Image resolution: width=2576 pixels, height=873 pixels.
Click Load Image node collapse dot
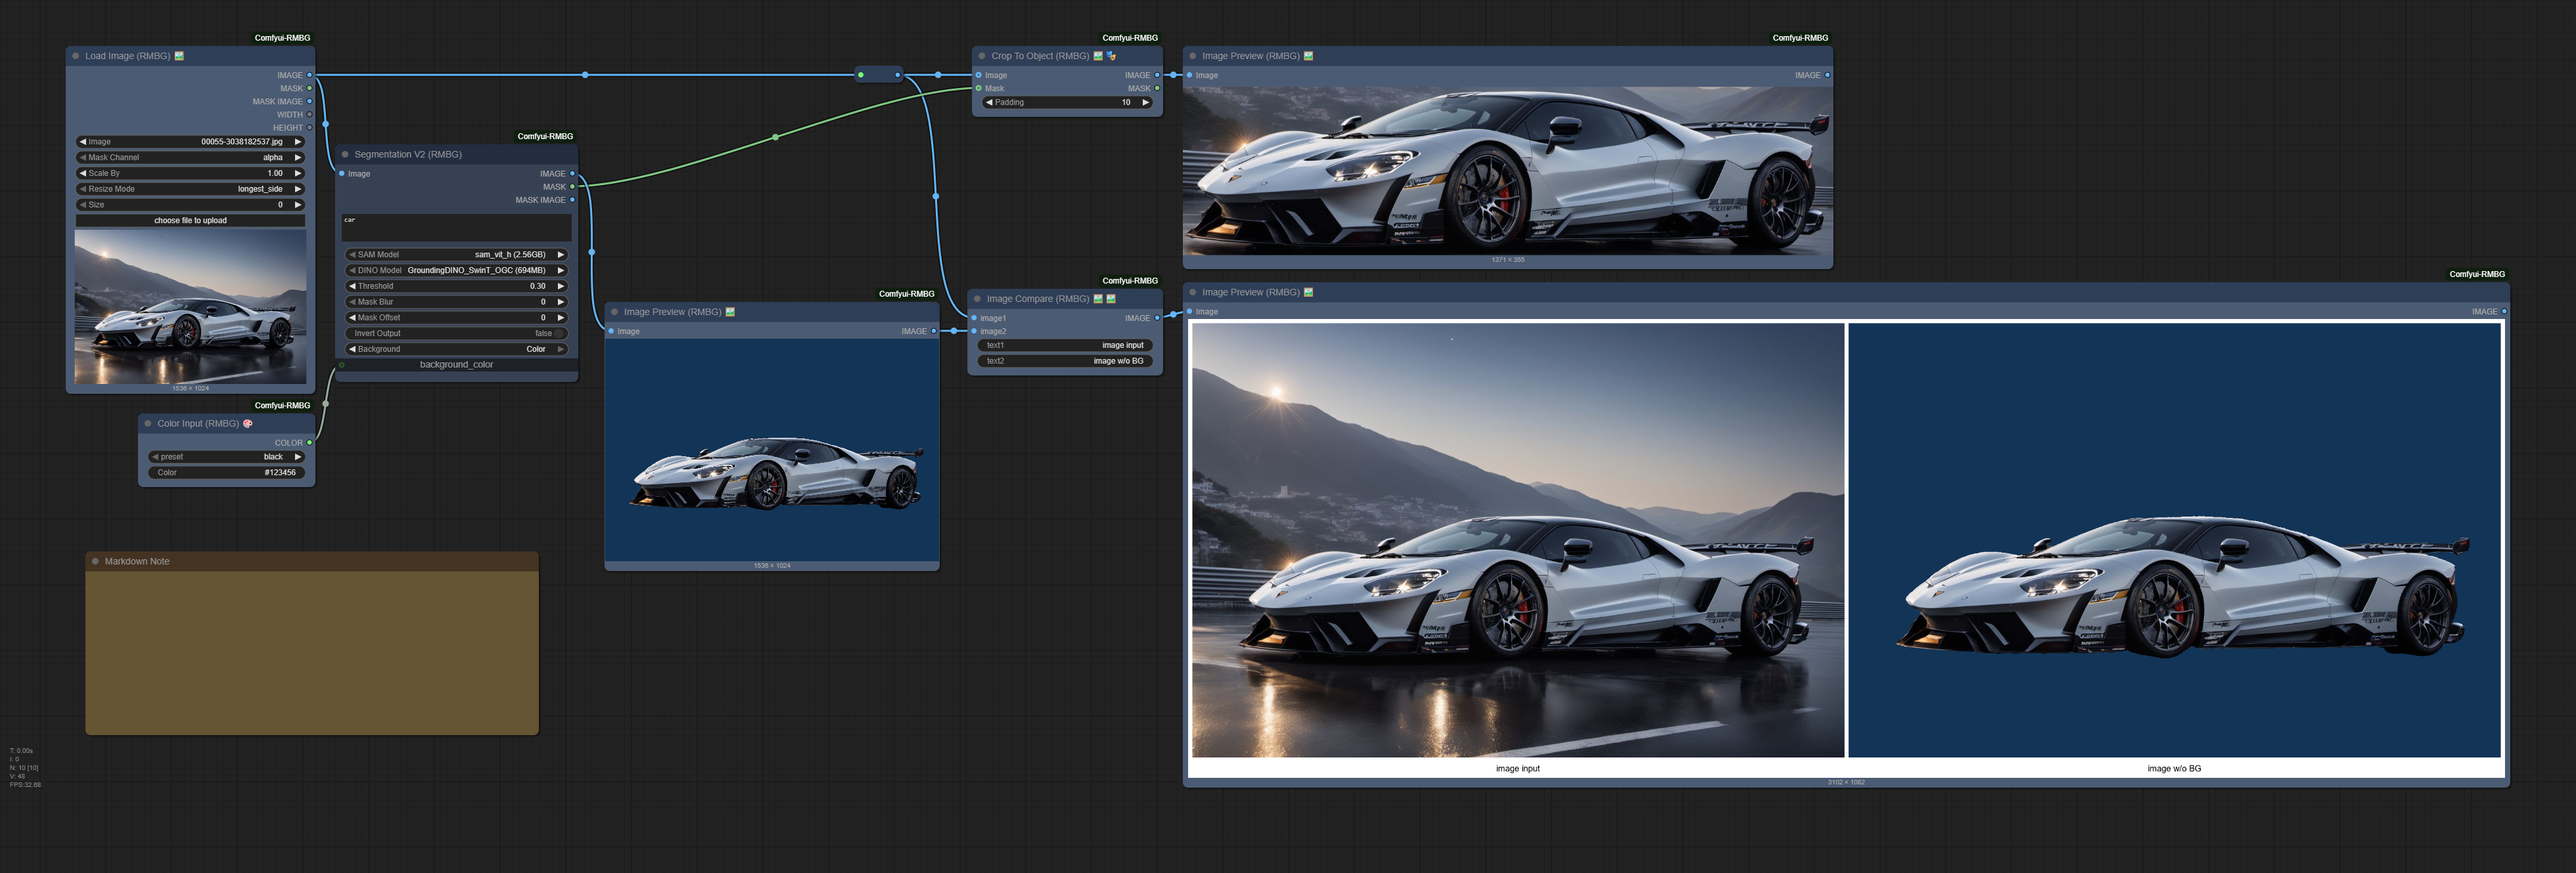click(x=76, y=56)
